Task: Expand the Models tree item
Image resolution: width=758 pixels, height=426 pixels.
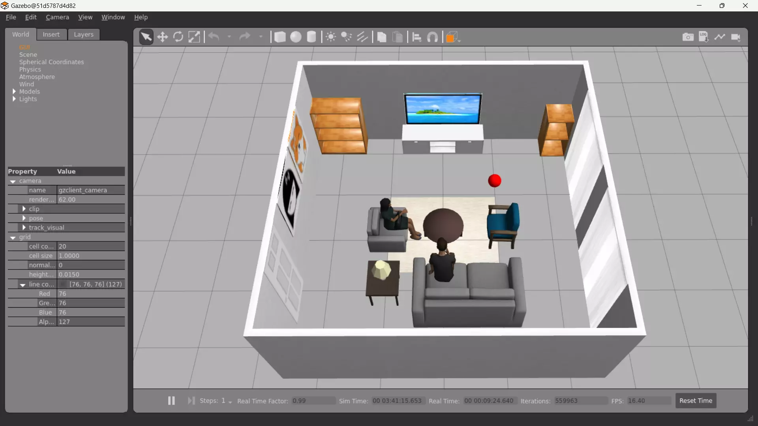Action: (14, 91)
